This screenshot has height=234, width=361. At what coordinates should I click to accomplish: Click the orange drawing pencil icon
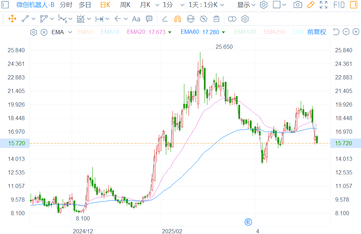click(311, 5)
